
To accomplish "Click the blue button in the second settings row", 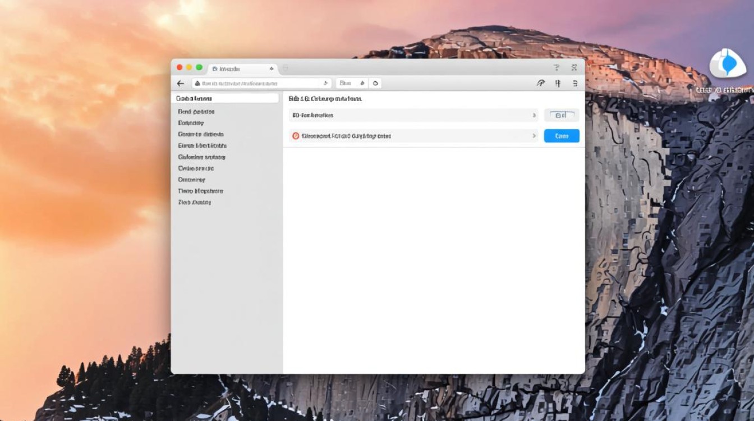I will tap(561, 136).
